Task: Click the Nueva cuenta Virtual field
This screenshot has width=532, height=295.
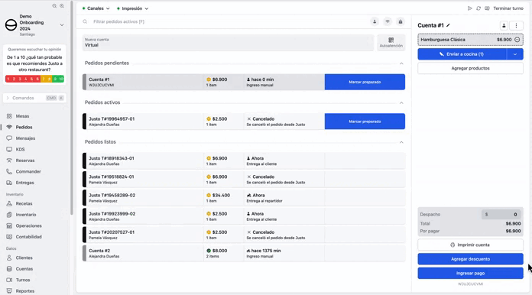Action: coord(228,42)
